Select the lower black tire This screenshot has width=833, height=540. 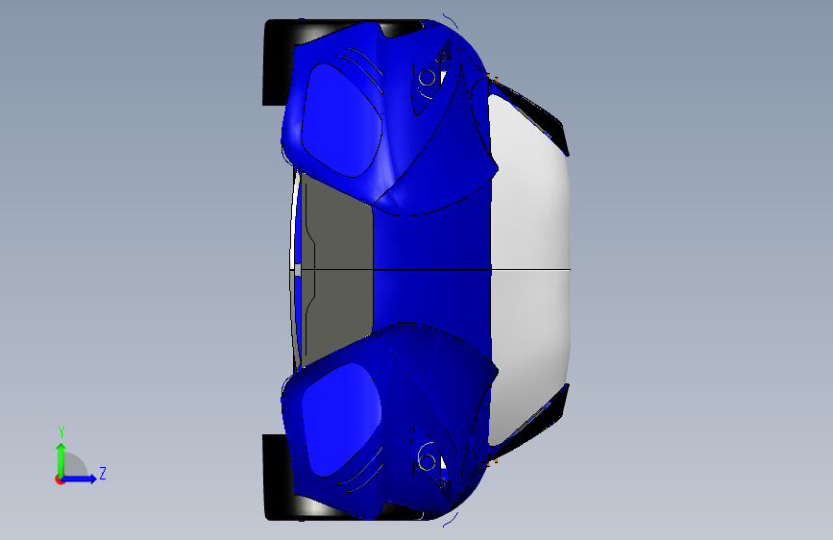(278, 477)
